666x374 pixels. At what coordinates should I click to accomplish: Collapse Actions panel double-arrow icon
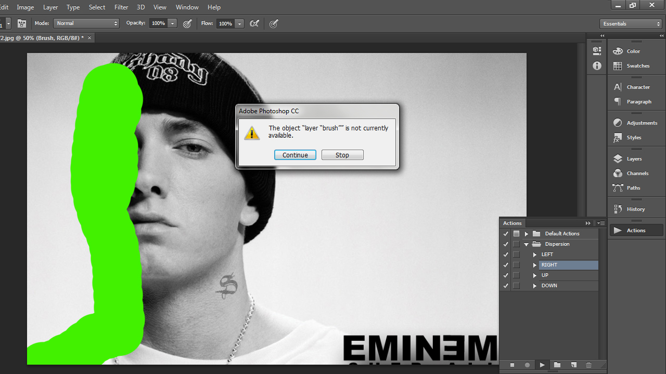click(x=588, y=223)
